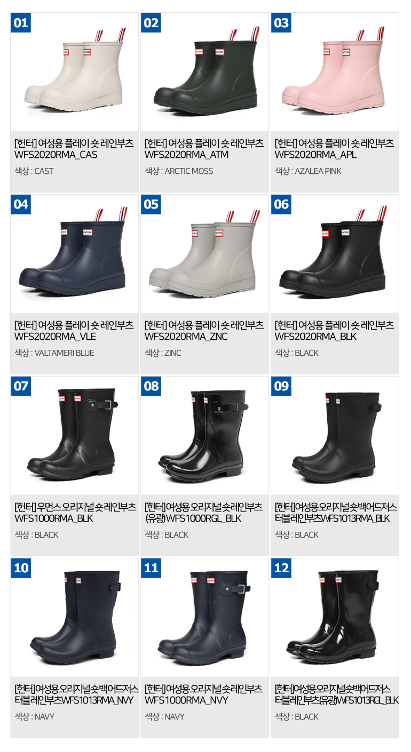411x752 pixels.
Task: Click the blue 07 number badge
Action: pyautogui.click(x=21, y=387)
